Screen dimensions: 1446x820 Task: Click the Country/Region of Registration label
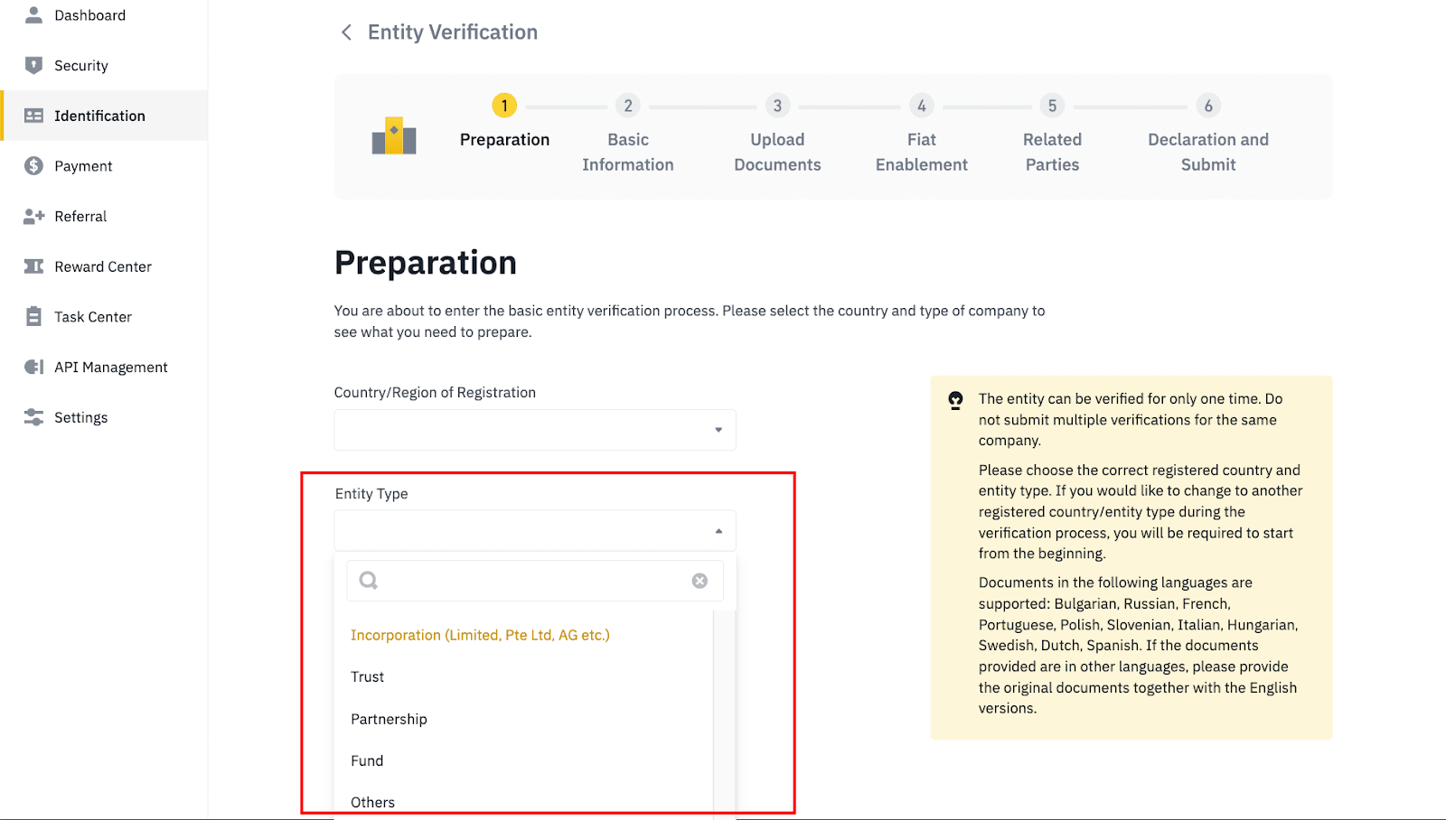(435, 392)
